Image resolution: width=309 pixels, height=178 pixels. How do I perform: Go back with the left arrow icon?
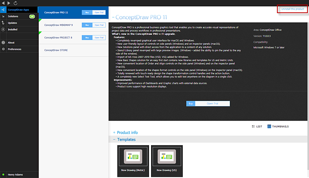pyautogui.click(x=3, y=3)
